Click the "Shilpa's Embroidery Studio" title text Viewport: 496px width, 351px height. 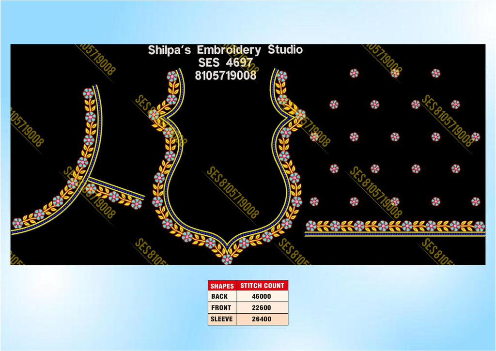(x=225, y=50)
